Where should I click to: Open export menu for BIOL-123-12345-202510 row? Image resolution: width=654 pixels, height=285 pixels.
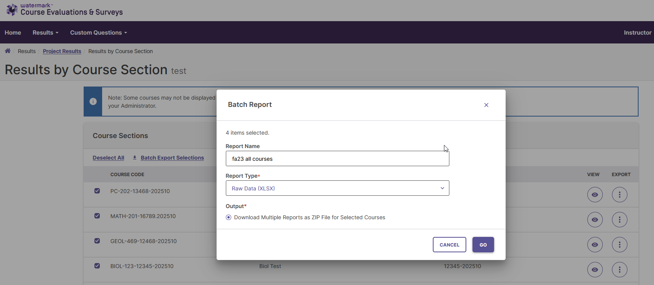(620, 270)
